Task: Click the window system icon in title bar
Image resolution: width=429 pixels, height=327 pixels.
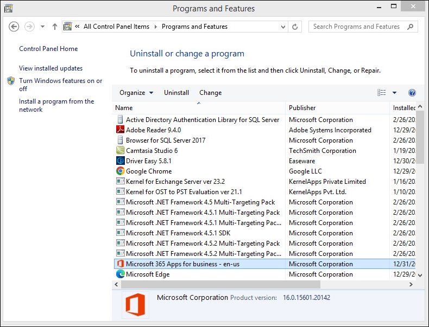Action: pyautogui.click(x=9, y=9)
